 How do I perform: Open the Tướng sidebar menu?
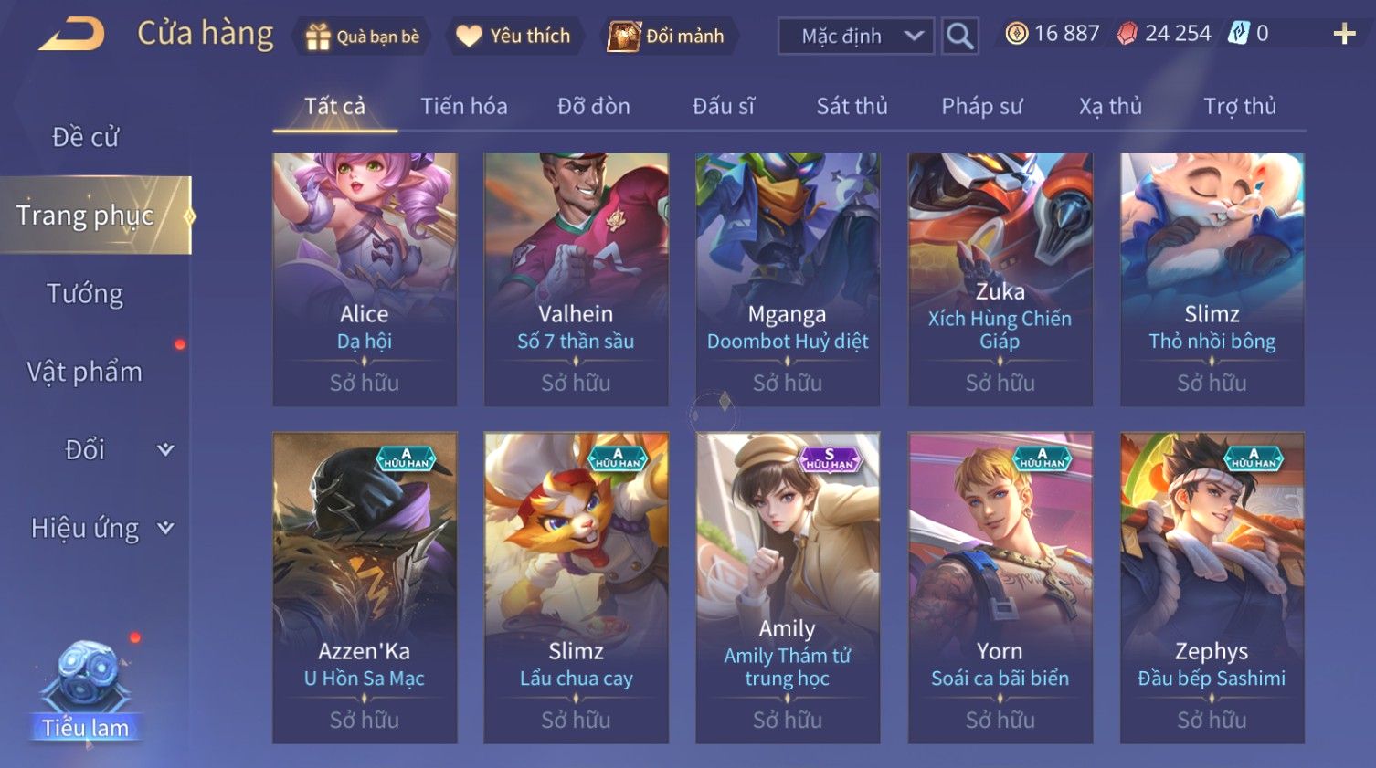(x=85, y=294)
